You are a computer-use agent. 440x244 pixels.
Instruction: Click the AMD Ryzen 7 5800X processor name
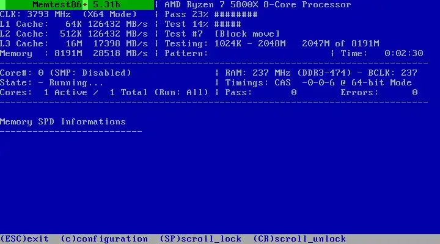click(258, 5)
